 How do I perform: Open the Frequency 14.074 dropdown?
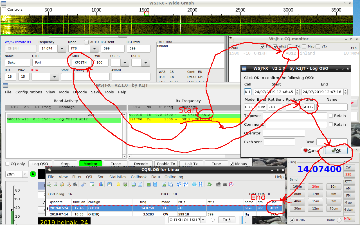(x=62, y=49)
